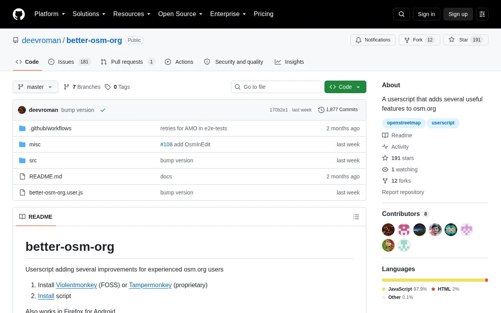Open the Violentmonkey link

pos(76,285)
